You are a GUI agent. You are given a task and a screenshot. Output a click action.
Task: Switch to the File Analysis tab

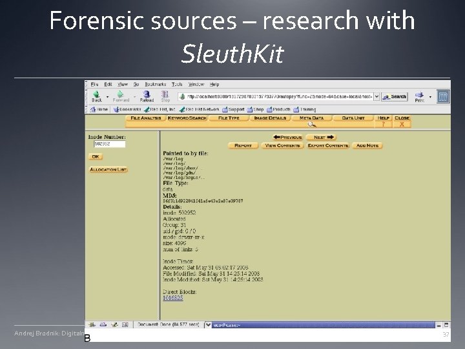(x=145, y=118)
